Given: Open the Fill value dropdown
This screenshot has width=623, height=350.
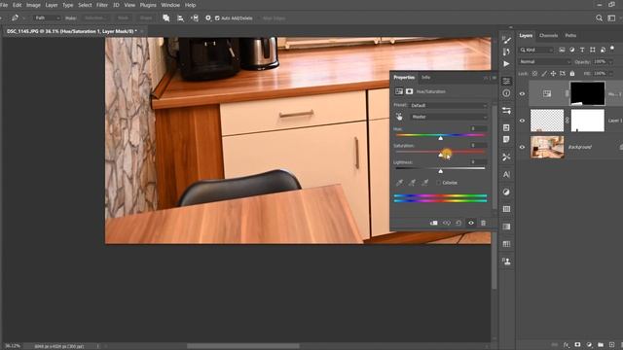Looking at the screenshot, I should pos(611,74).
